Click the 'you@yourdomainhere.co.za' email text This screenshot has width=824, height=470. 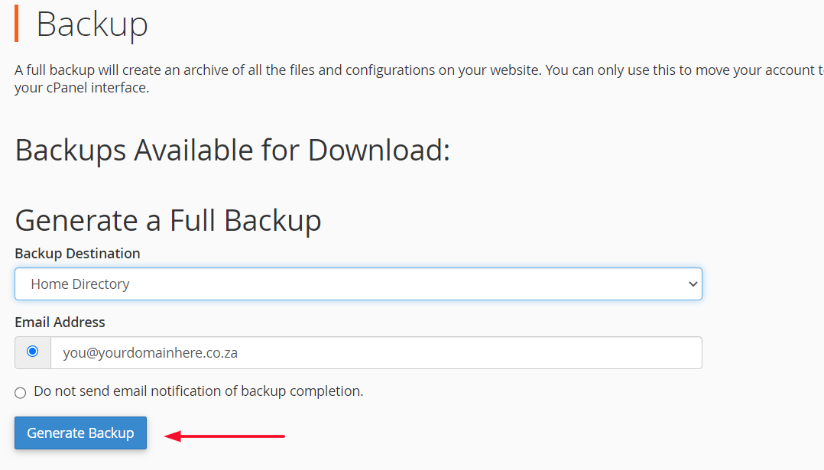151,353
